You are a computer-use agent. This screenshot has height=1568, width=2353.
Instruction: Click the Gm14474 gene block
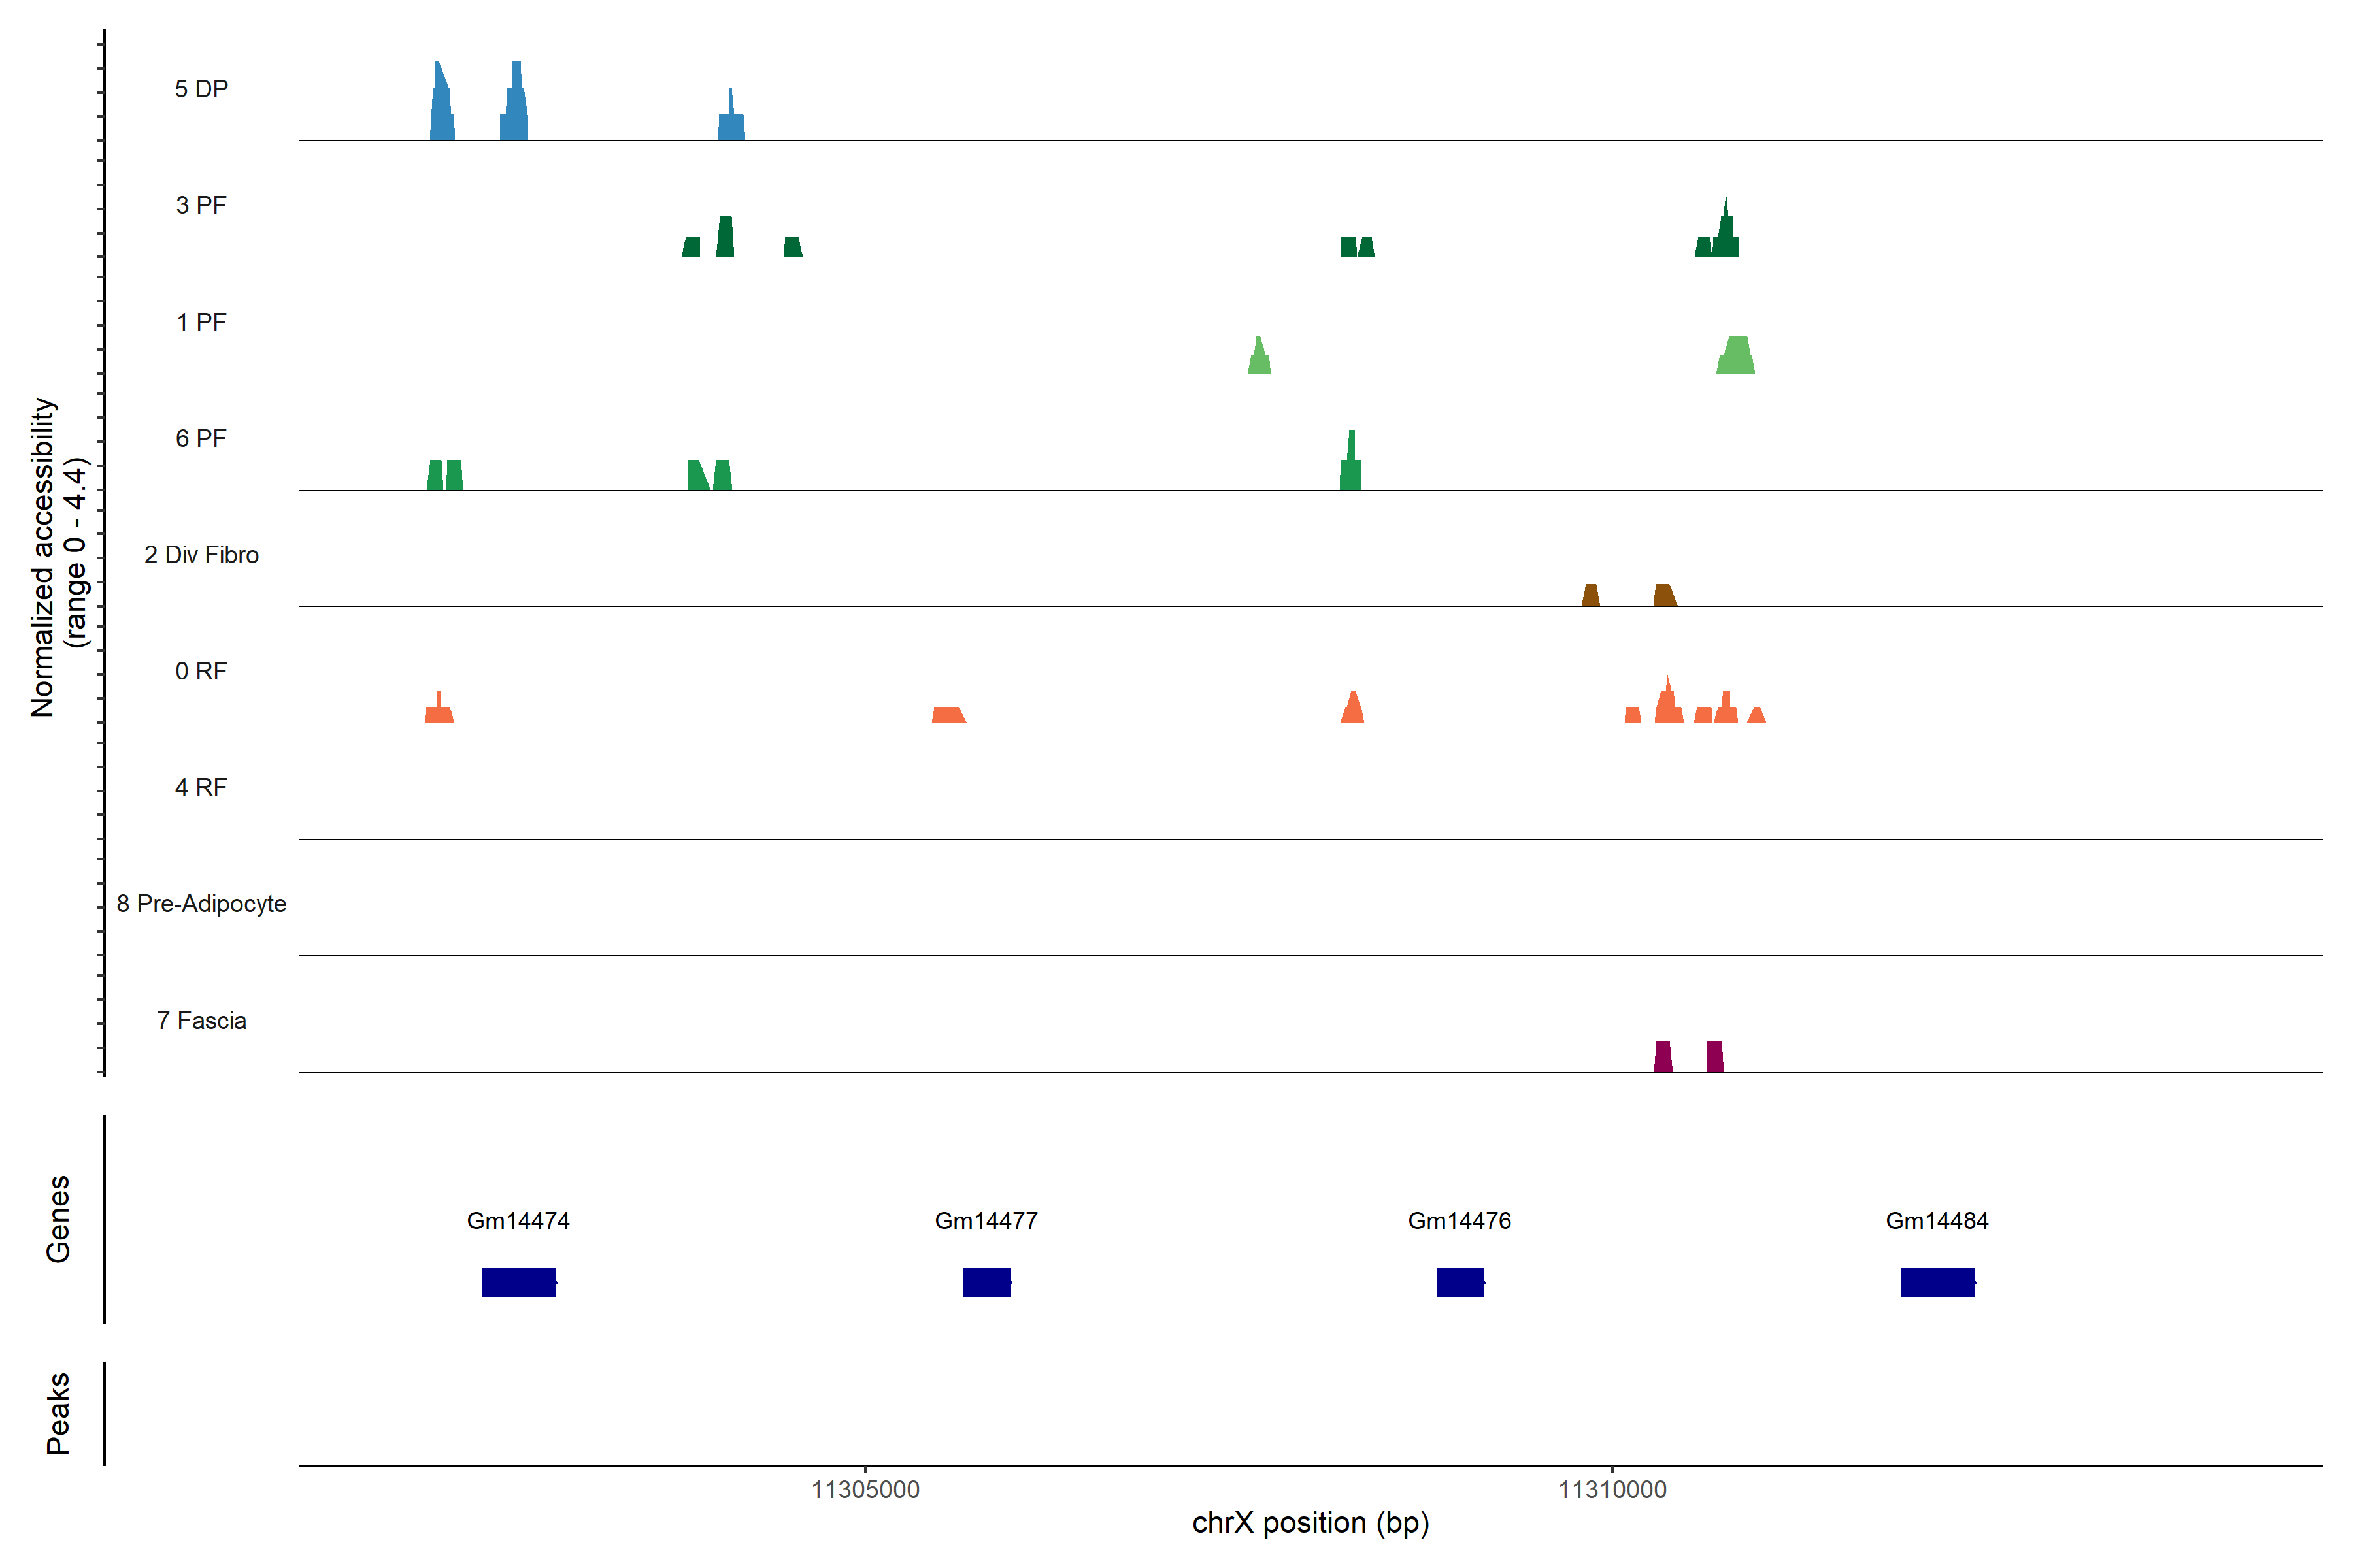[518, 1282]
